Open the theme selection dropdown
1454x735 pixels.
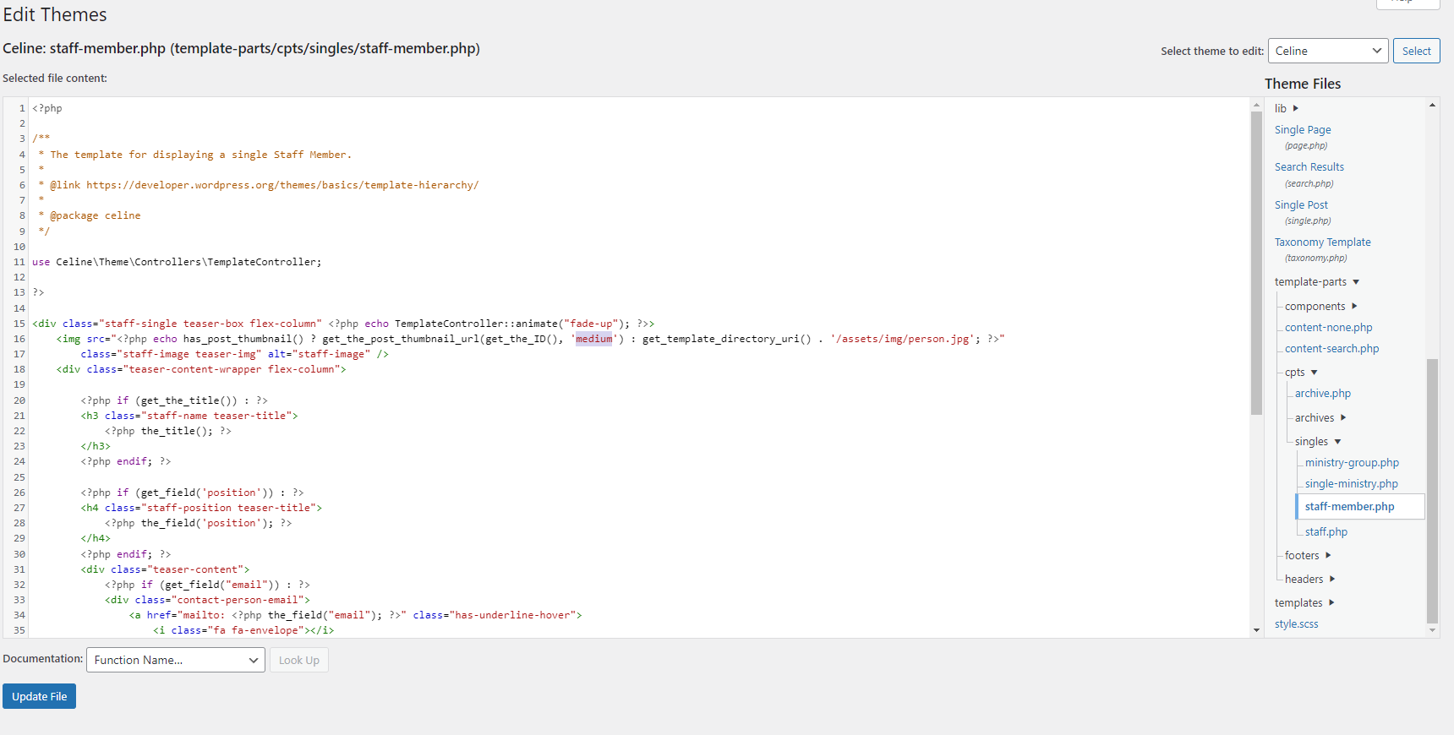click(1327, 51)
